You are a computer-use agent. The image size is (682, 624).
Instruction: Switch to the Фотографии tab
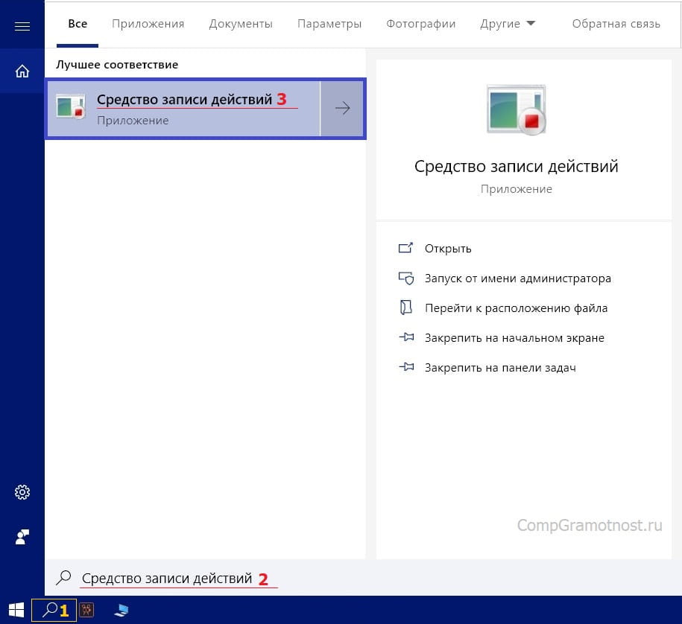click(420, 24)
